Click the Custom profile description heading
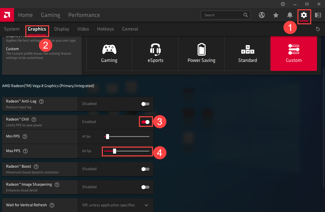 13,49
